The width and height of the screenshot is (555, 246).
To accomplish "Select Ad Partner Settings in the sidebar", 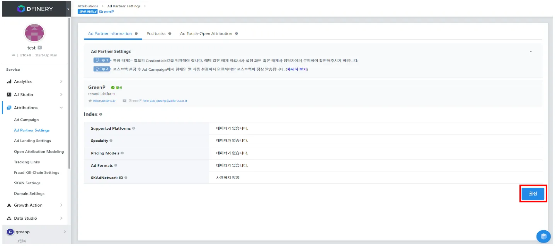I will pyautogui.click(x=32, y=130).
